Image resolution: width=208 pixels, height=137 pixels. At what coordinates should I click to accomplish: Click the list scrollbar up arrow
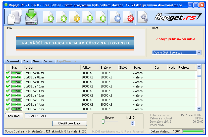(x=199, y=67)
